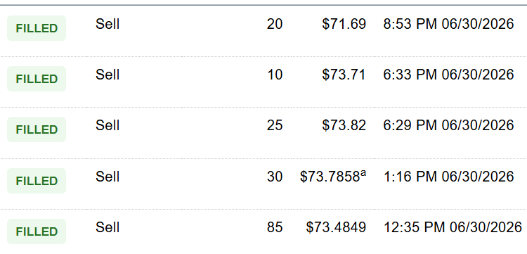Screen dimensions: 527x254
Task: Click the $73.82 price value
Action: pyautogui.click(x=344, y=125)
